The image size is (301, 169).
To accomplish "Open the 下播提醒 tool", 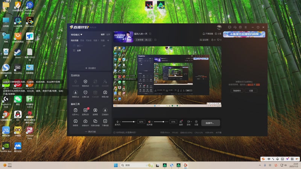I will (105, 123).
